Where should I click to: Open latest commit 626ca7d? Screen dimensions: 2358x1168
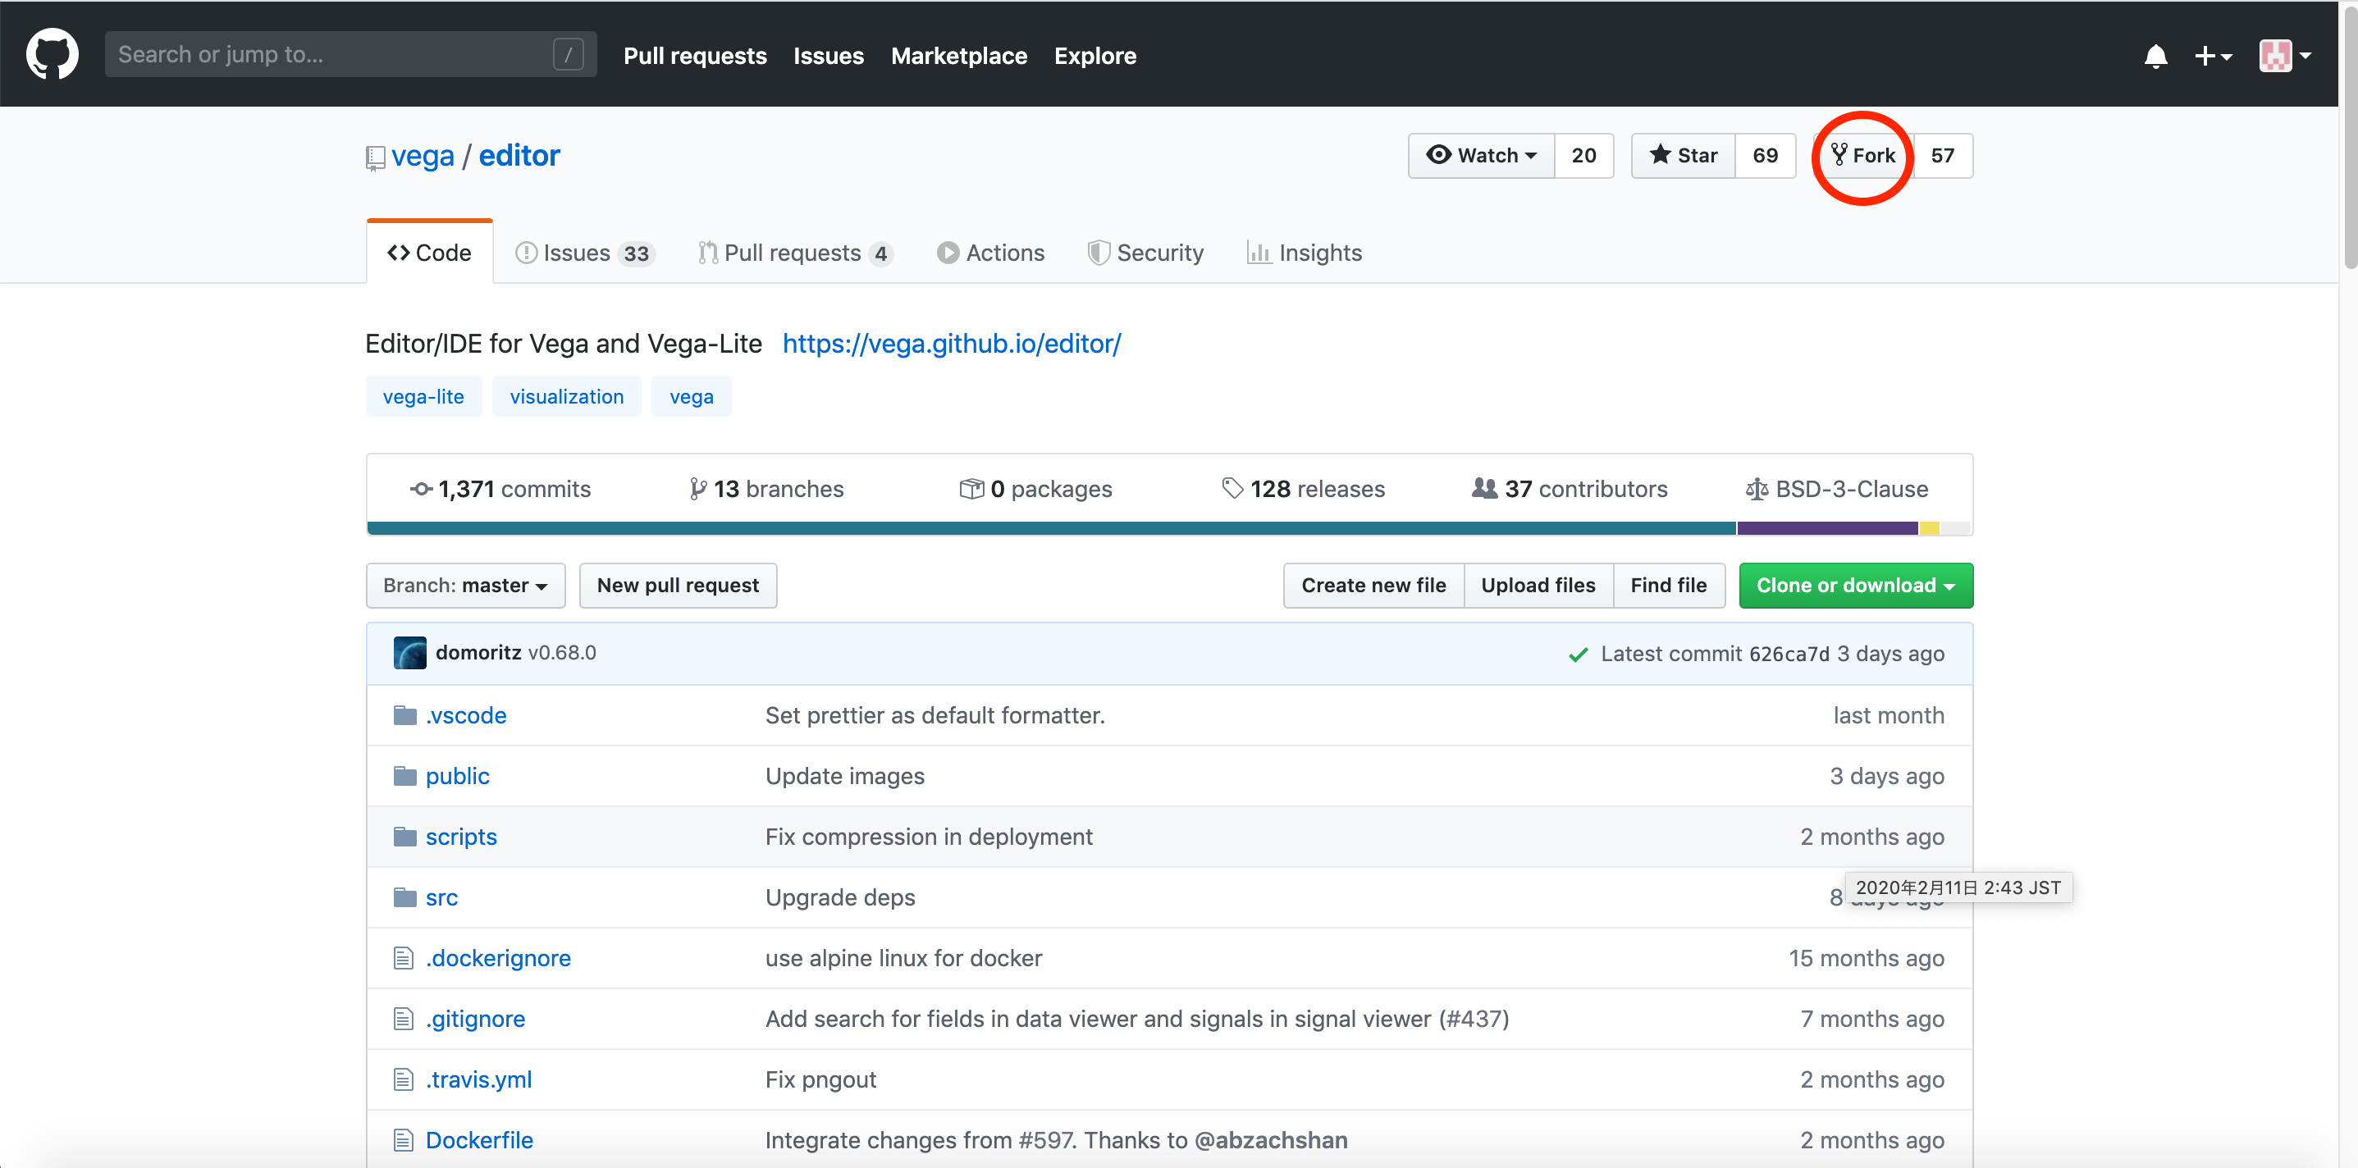(1788, 654)
